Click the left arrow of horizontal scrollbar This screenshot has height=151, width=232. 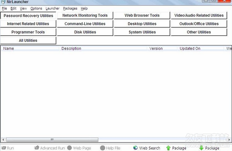(3, 139)
